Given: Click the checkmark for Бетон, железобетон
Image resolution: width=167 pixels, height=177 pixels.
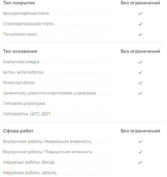Looking at the screenshot, I should pyautogui.click(x=140, y=72).
